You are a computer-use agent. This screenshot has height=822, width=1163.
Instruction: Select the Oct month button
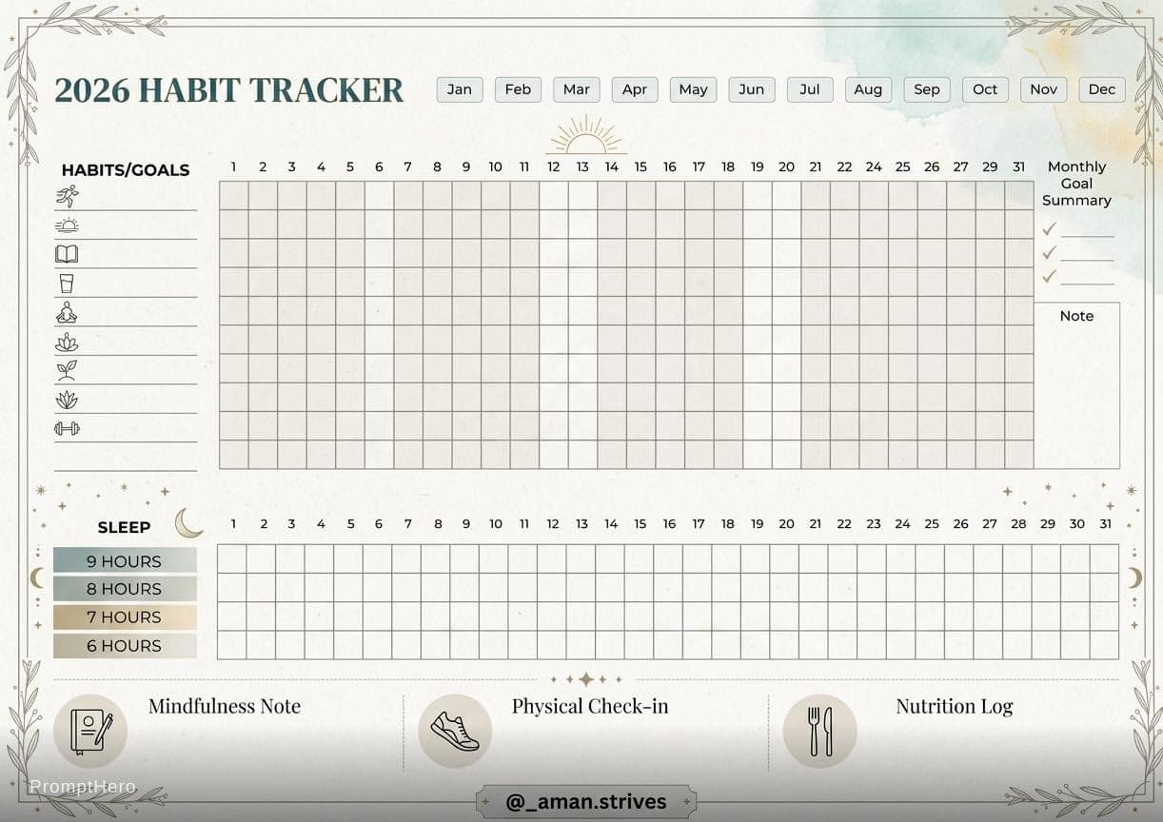[x=985, y=89]
